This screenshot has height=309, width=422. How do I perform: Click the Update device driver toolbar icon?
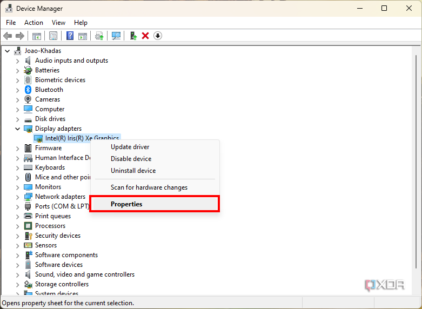coord(99,36)
